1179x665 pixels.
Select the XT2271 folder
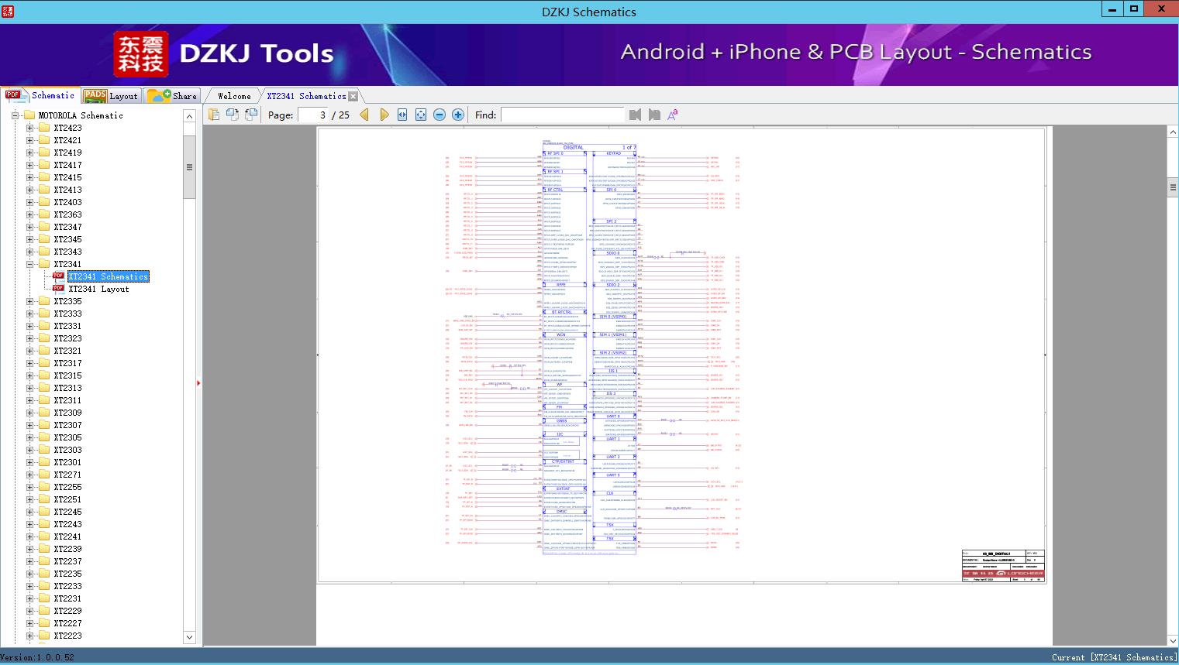(67, 475)
